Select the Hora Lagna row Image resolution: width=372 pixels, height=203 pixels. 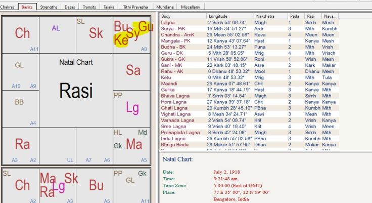point(174,102)
